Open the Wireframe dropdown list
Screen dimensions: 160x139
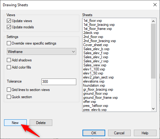click(41, 51)
